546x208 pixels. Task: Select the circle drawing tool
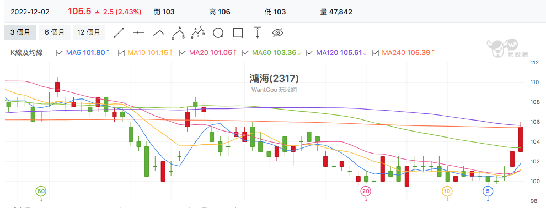(x=218, y=32)
